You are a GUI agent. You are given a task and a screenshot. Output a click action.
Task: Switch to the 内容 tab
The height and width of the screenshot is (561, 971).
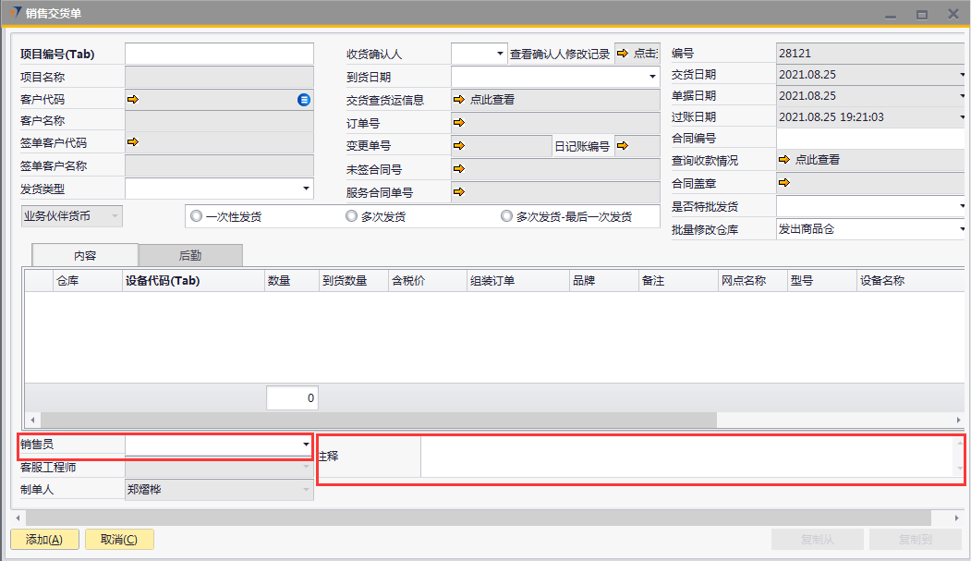[85, 255]
